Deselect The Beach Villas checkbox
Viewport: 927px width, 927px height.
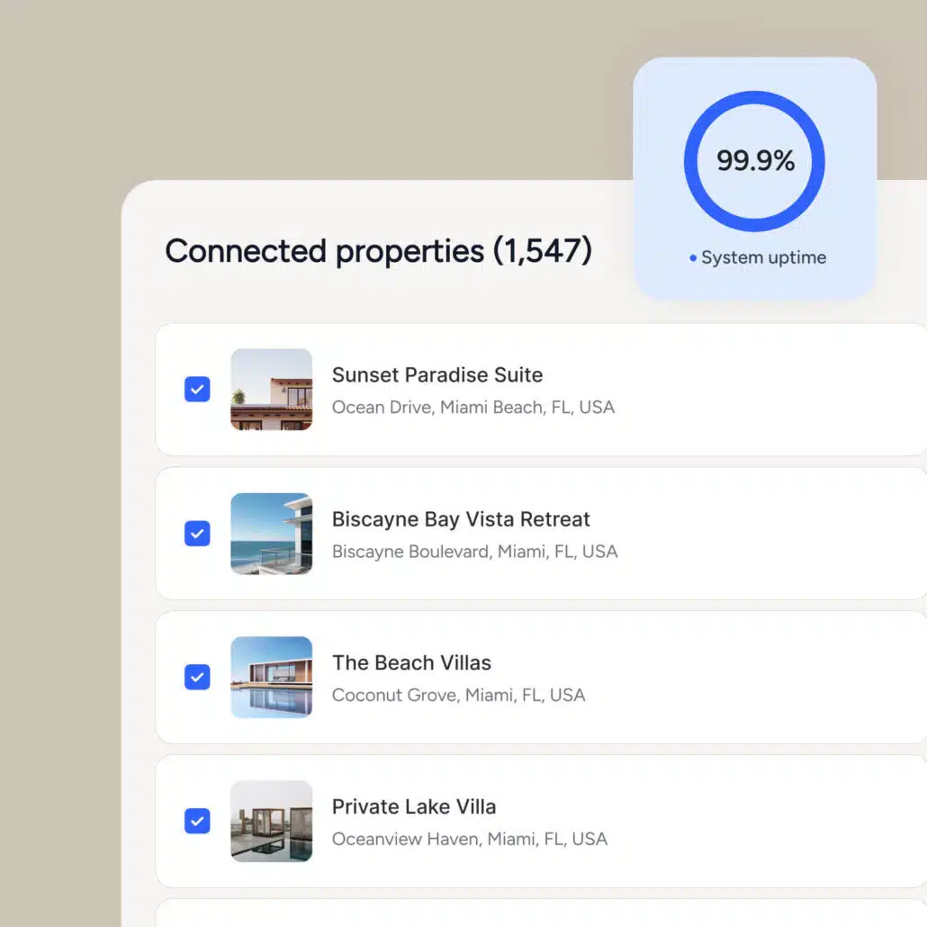tap(197, 677)
